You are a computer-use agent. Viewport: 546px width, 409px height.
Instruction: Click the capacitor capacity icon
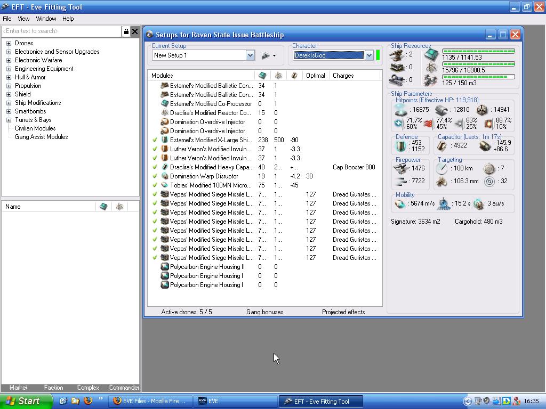click(442, 146)
